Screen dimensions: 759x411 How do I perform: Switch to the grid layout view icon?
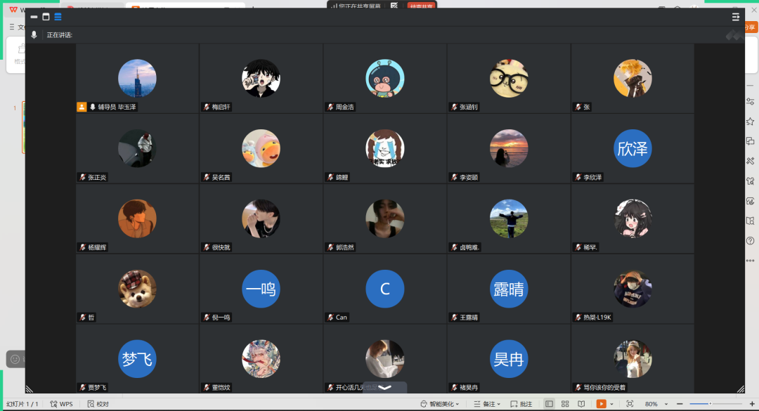click(x=58, y=17)
